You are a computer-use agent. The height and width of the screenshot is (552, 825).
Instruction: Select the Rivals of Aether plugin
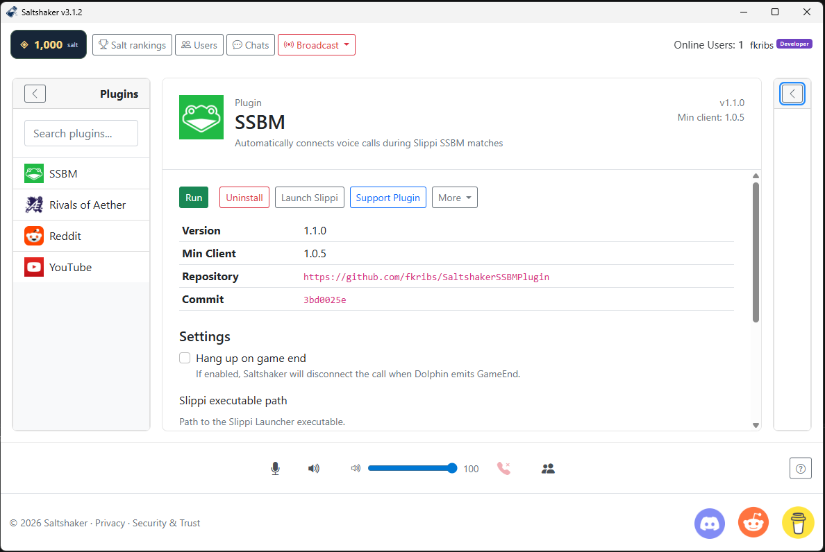pyautogui.click(x=81, y=205)
